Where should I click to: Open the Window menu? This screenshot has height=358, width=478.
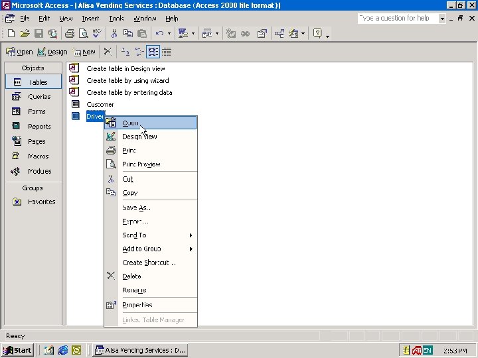click(145, 19)
